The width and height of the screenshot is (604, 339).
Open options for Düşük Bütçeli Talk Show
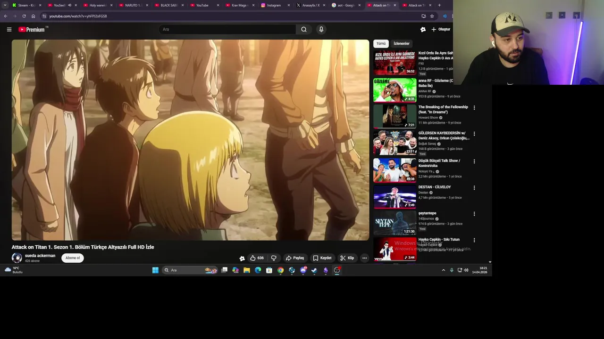tap(474, 161)
